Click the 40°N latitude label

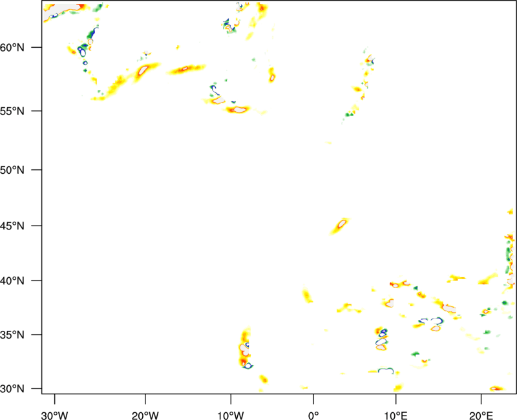(12, 281)
